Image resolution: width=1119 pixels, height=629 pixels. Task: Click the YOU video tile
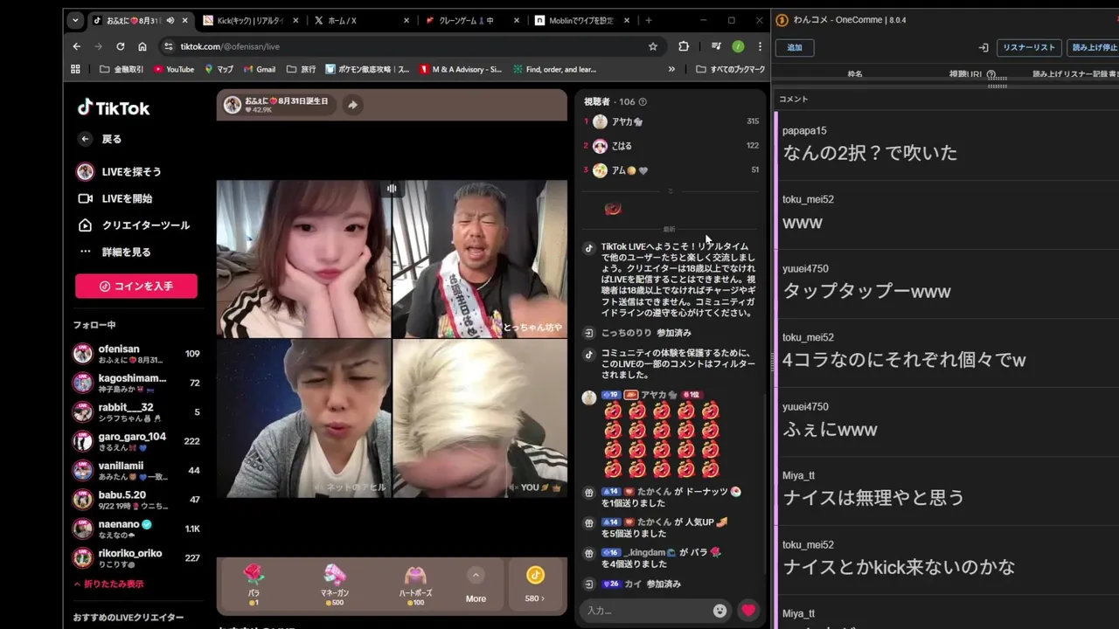point(480,418)
